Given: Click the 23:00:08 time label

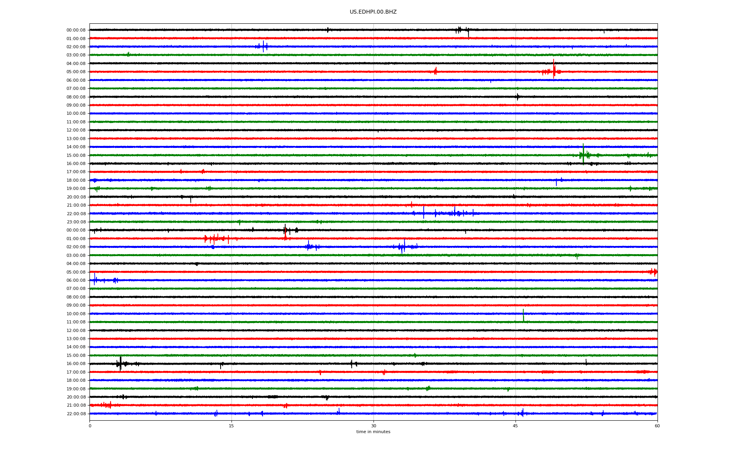Looking at the screenshot, I should [x=76, y=222].
